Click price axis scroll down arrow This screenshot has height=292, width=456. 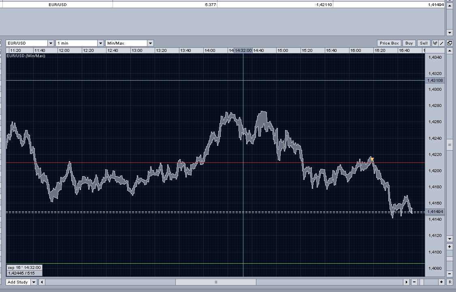[x=450, y=239]
